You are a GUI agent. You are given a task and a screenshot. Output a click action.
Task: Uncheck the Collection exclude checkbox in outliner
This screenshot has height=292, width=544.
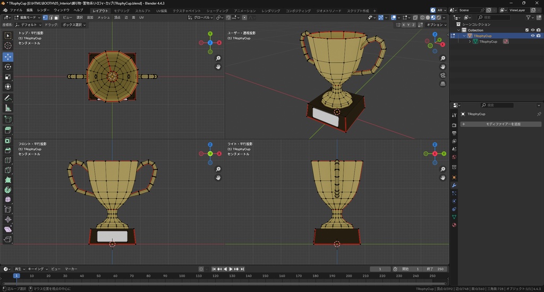[x=527, y=30]
